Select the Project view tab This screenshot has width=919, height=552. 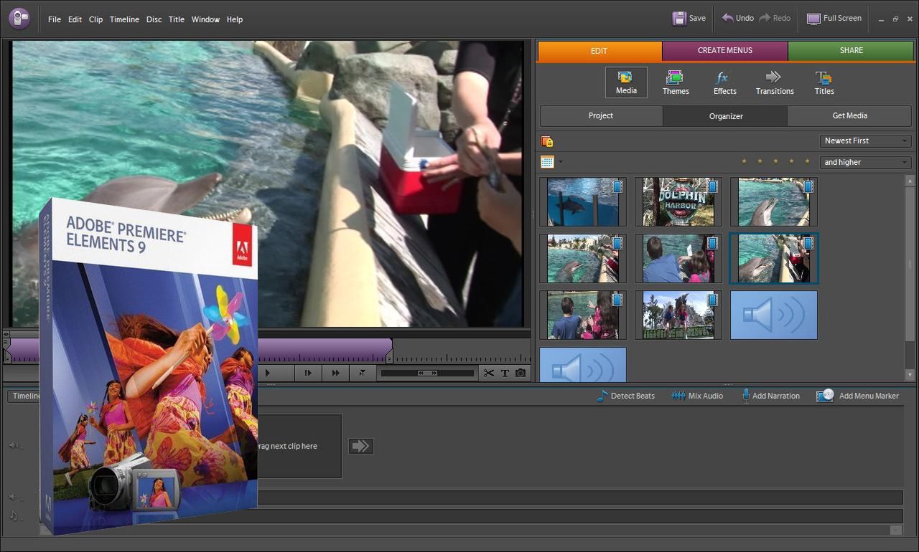point(601,115)
